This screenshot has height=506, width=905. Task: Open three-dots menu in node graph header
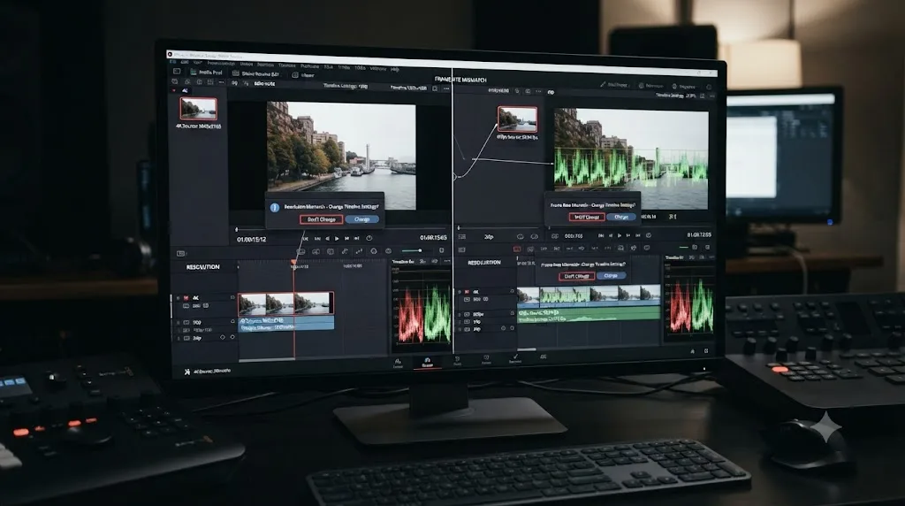tap(538, 91)
